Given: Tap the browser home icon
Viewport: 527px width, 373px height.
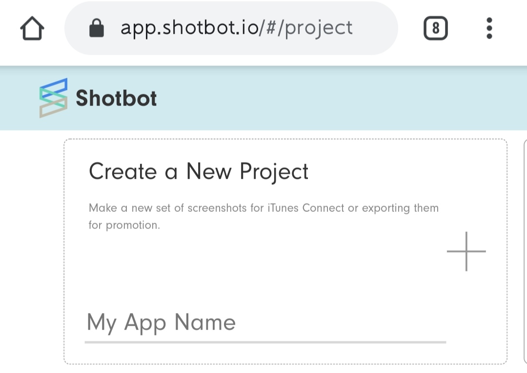Looking at the screenshot, I should tap(32, 28).
